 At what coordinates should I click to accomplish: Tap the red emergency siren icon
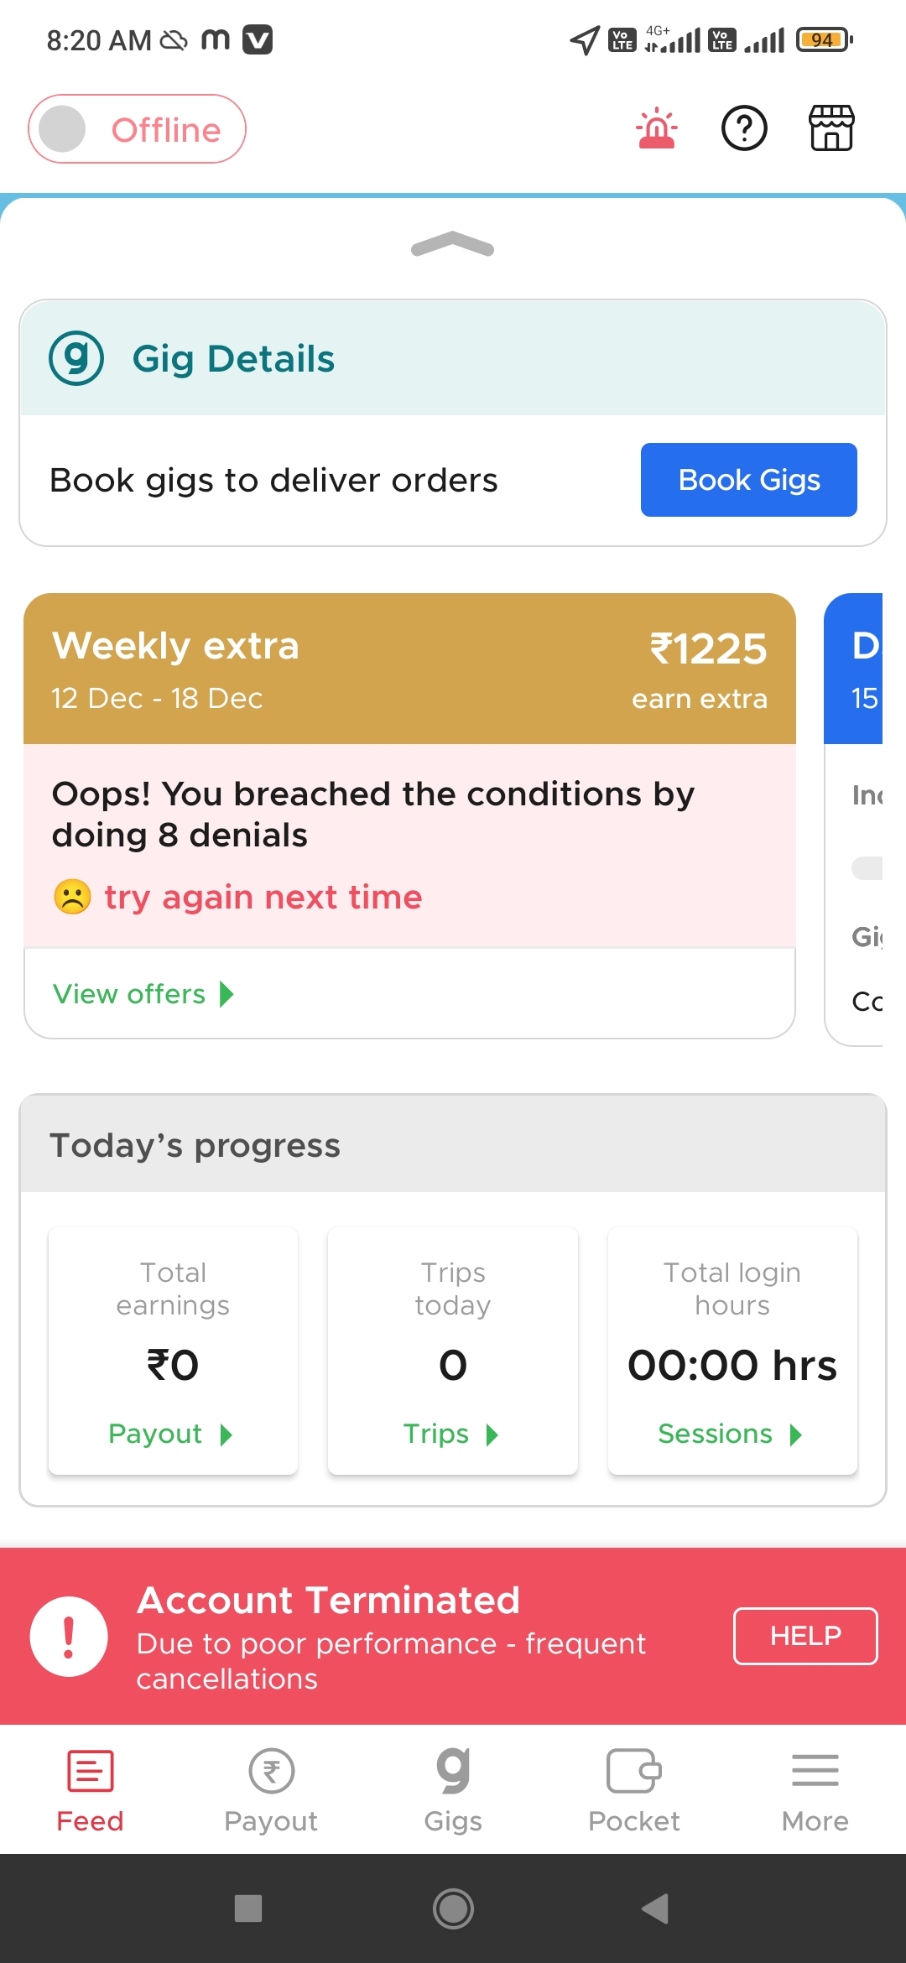[657, 129]
